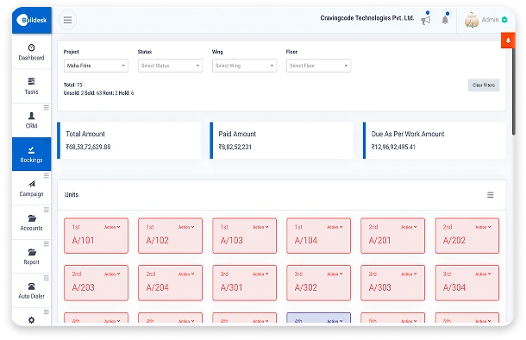The width and height of the screenshot is (526, 340).
Task: Select unit label A/103
Action: (x=231, y=241)
